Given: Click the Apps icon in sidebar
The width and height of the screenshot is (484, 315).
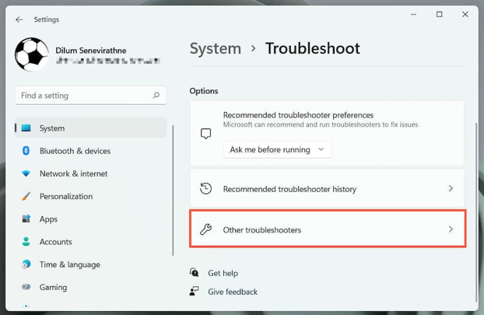Looking at the screenshot, I should click(26, 219).
